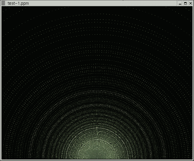This screenshot has width=194, height=161.
Task: Maximize the test-1.ppm window
Action: click(185, 3)
